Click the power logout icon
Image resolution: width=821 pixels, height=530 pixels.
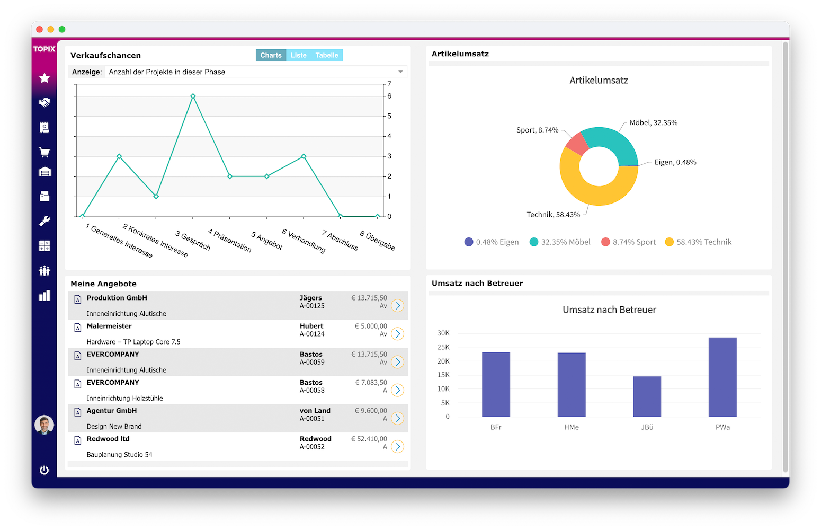[44, 470]
